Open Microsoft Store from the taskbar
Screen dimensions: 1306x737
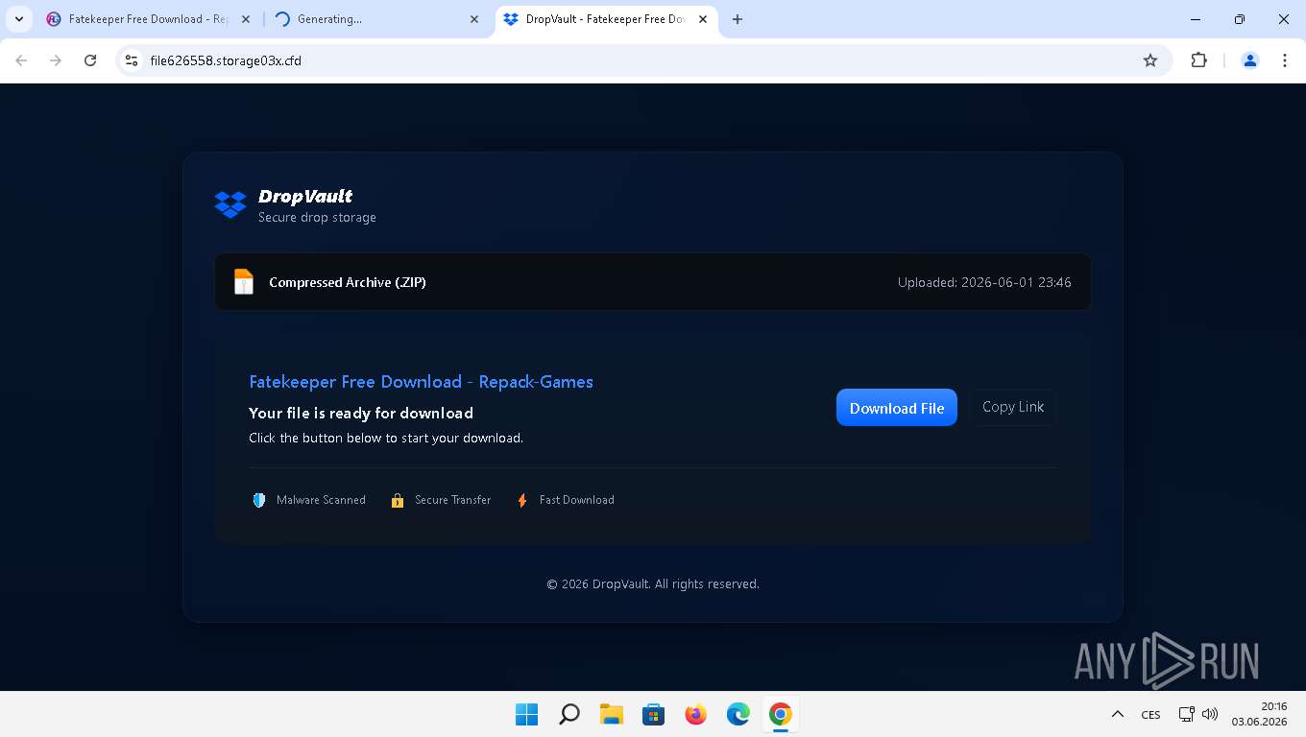click(x=654, y=714)
